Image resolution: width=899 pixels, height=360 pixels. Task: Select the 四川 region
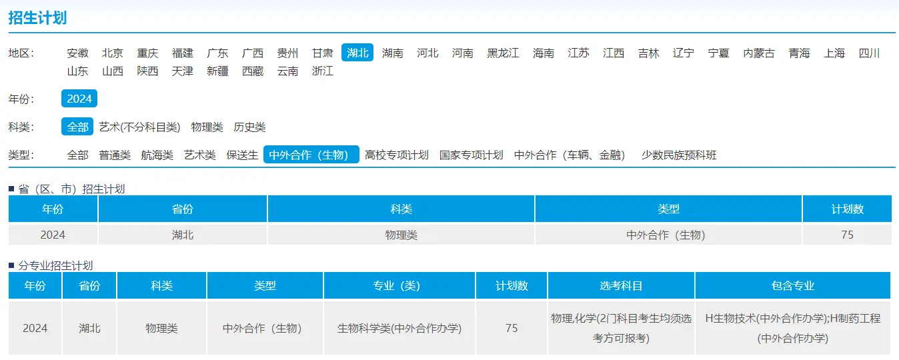coord(869,53)
